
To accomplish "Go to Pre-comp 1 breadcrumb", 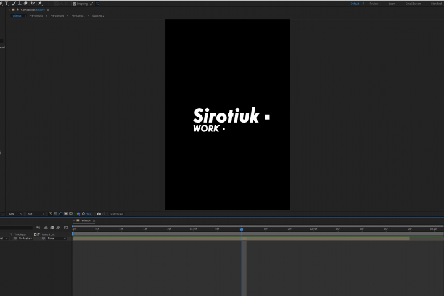I will coord(78,16).
